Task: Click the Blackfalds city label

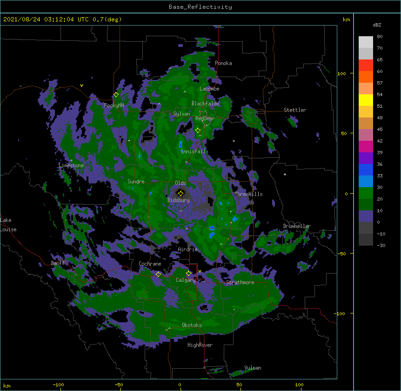Action: (x=205, y=104)
